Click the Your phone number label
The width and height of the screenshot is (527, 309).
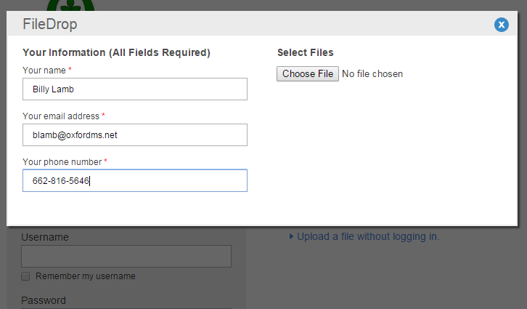[x=62, y=161]
